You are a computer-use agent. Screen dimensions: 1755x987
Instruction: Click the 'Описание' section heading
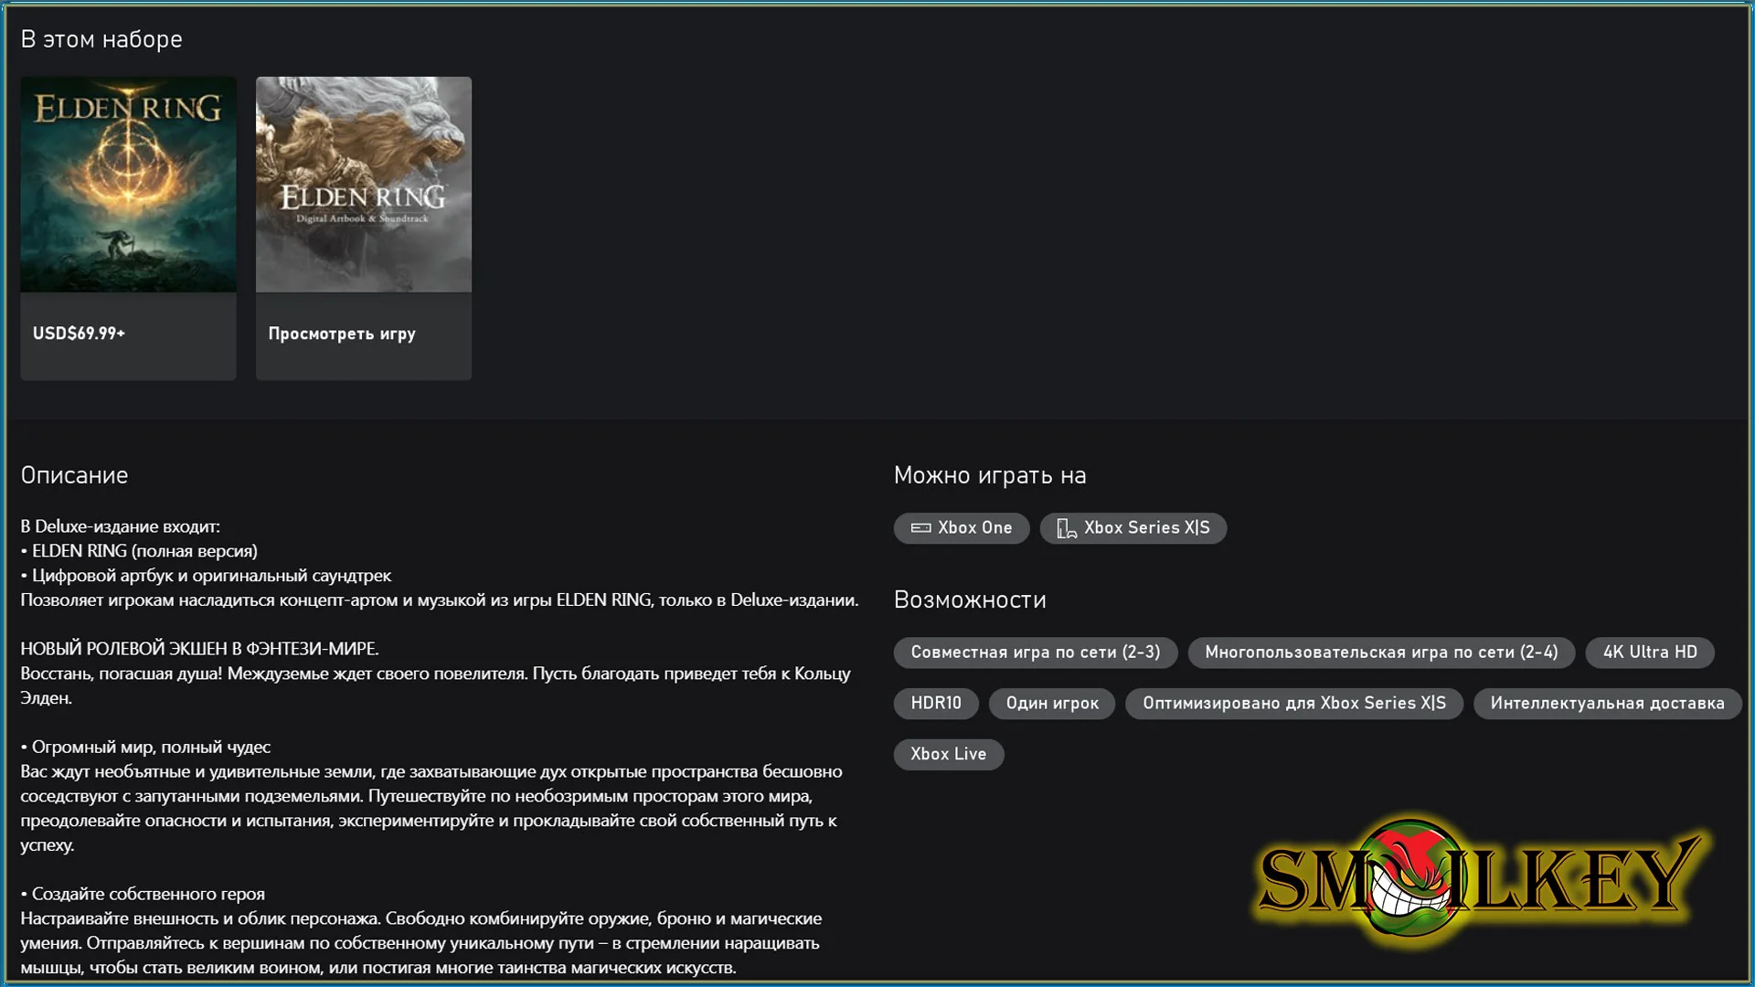[74, 475]
